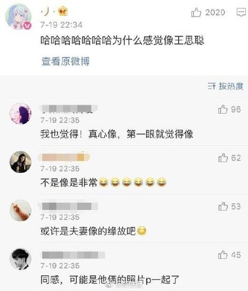Screen dimensions: 248x291
Task: Open the cat avatar of third commenter
Action: [20, 211]
